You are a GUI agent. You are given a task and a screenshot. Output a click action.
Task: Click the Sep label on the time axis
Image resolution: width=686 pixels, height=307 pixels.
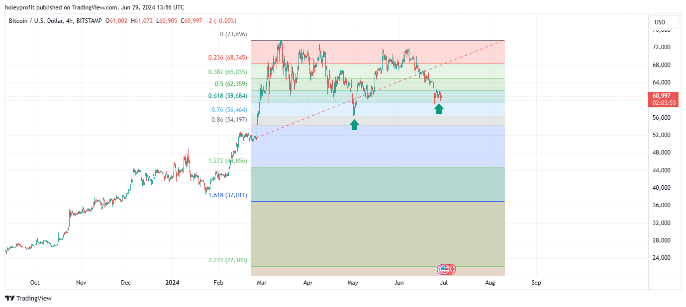[x=536, y=283]
